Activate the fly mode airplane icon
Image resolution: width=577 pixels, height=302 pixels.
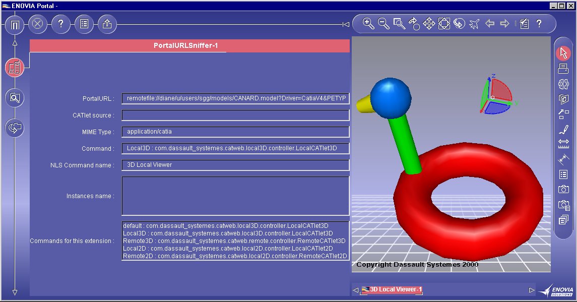[474, 24]
